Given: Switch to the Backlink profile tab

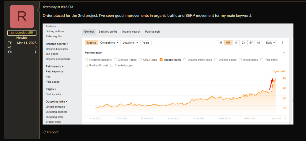Looking at the screenshot, I should click(108, 32).
